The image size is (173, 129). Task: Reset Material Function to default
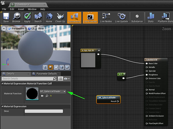point(51,96)
